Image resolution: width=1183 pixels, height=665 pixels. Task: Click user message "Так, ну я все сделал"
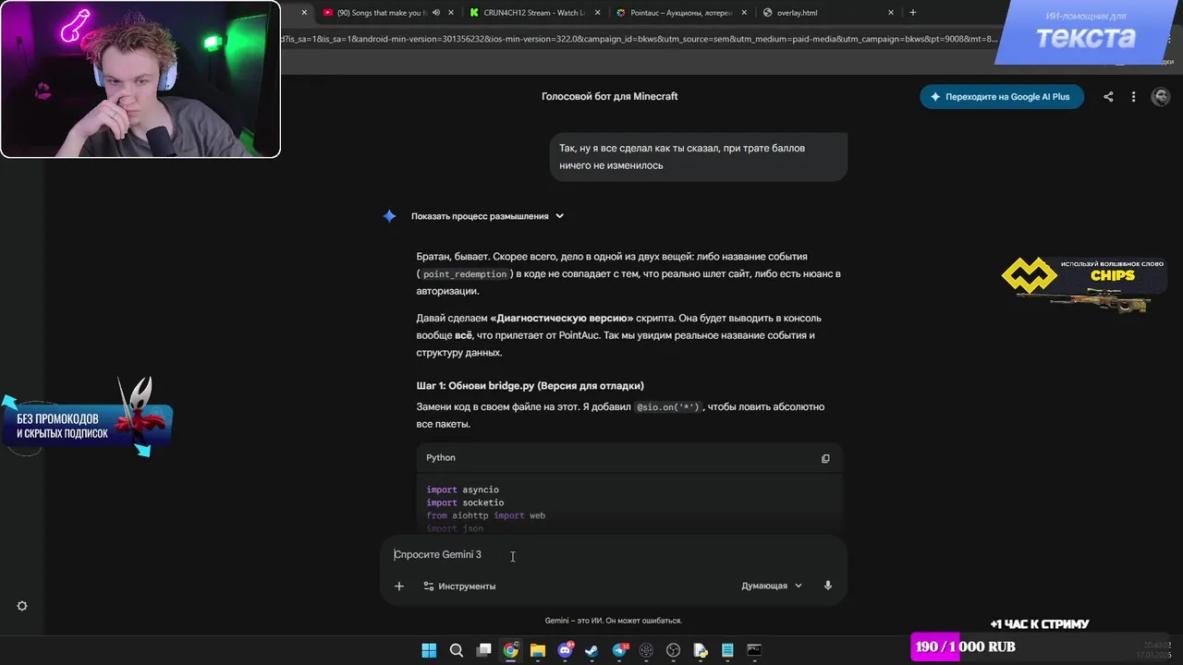(x=698, y=156)
